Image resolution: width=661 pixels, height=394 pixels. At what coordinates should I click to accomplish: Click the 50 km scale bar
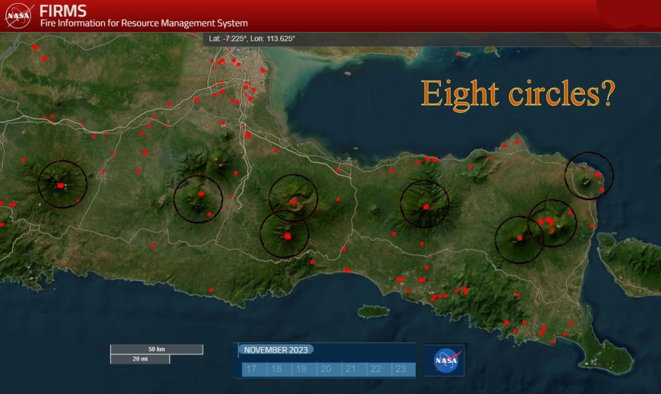pyautogui.click(x=156, y=350)
